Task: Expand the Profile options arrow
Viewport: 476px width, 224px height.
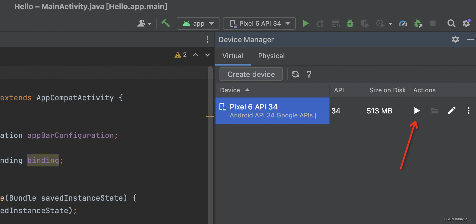Action: click(390, 24)
